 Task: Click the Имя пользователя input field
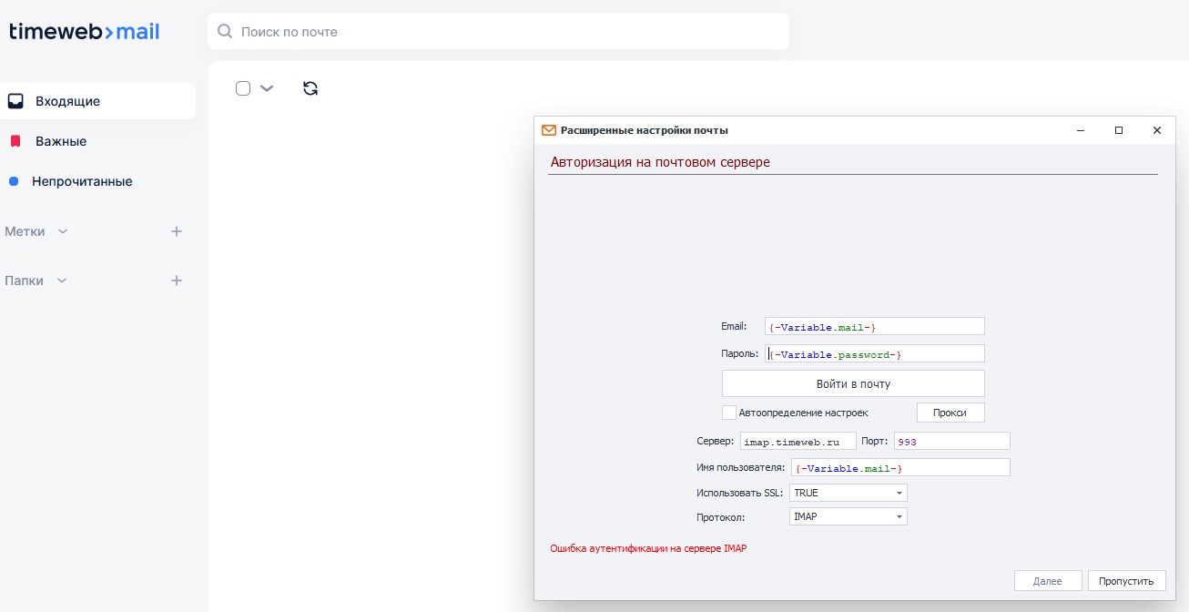(900, 467)
